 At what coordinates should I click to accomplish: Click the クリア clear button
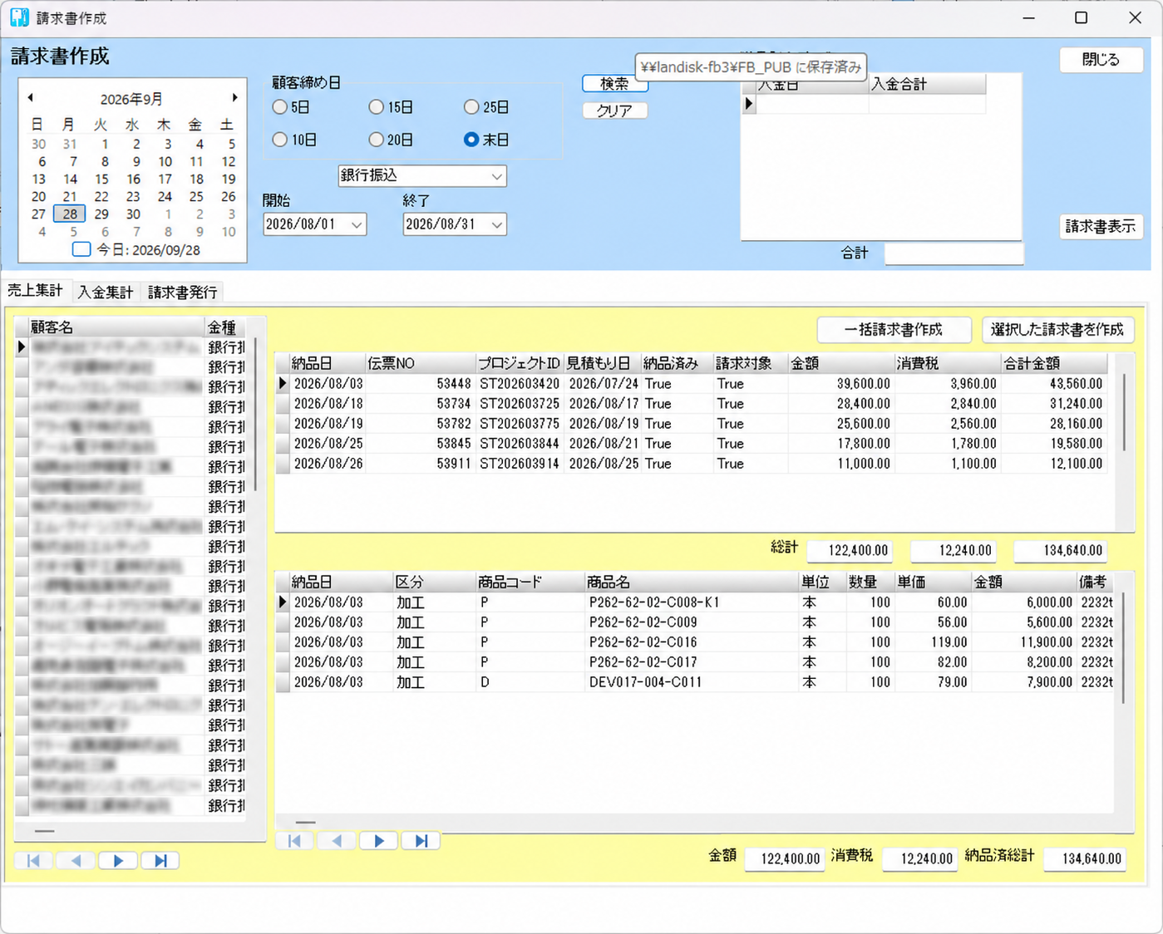(x=614, y=111)
